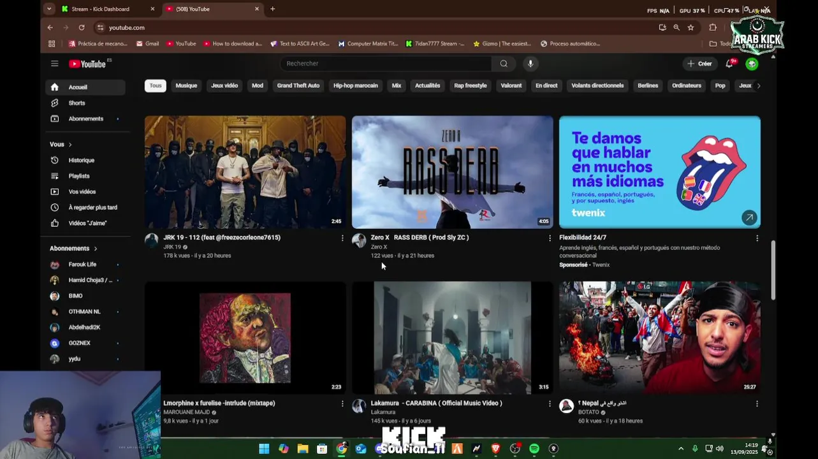Open the browser zoom magnifier icon
The image size is (818, 459).
tap(676, 27)
